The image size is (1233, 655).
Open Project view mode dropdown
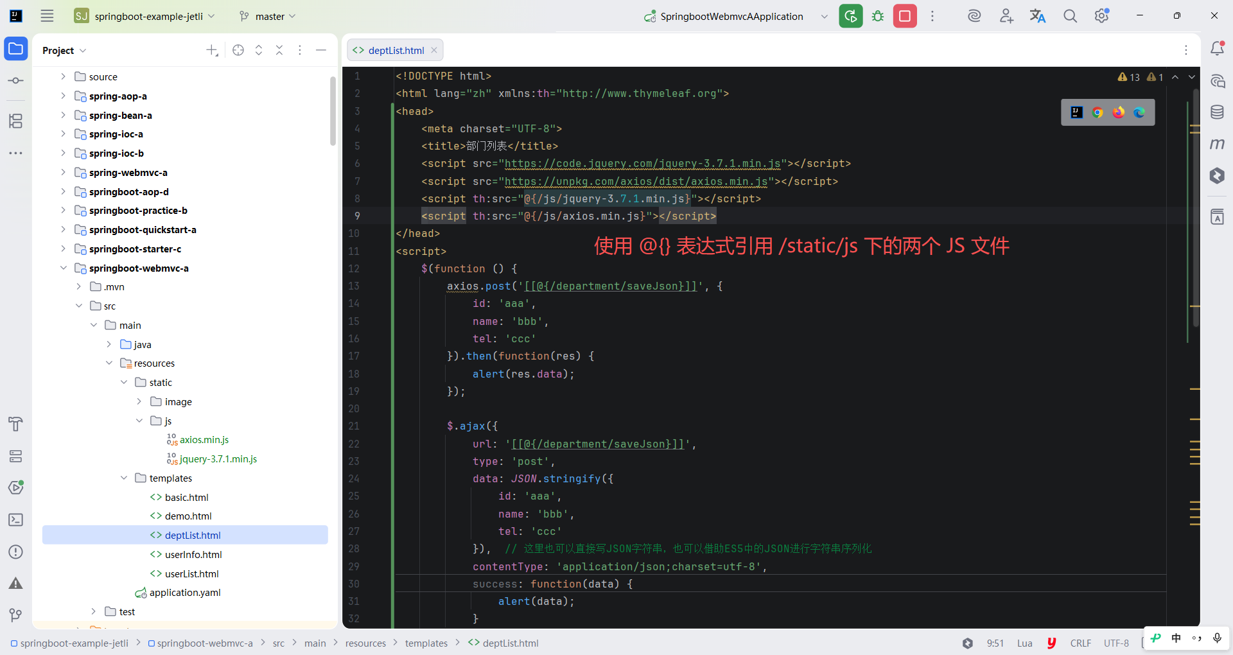click(64, 50)
